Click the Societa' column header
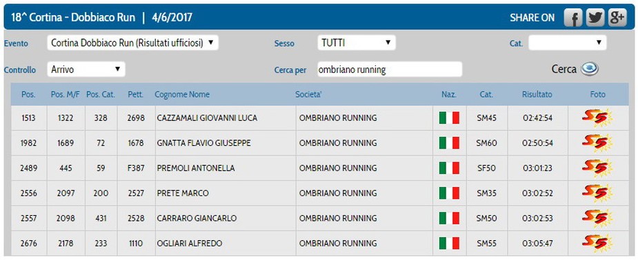 308,94
